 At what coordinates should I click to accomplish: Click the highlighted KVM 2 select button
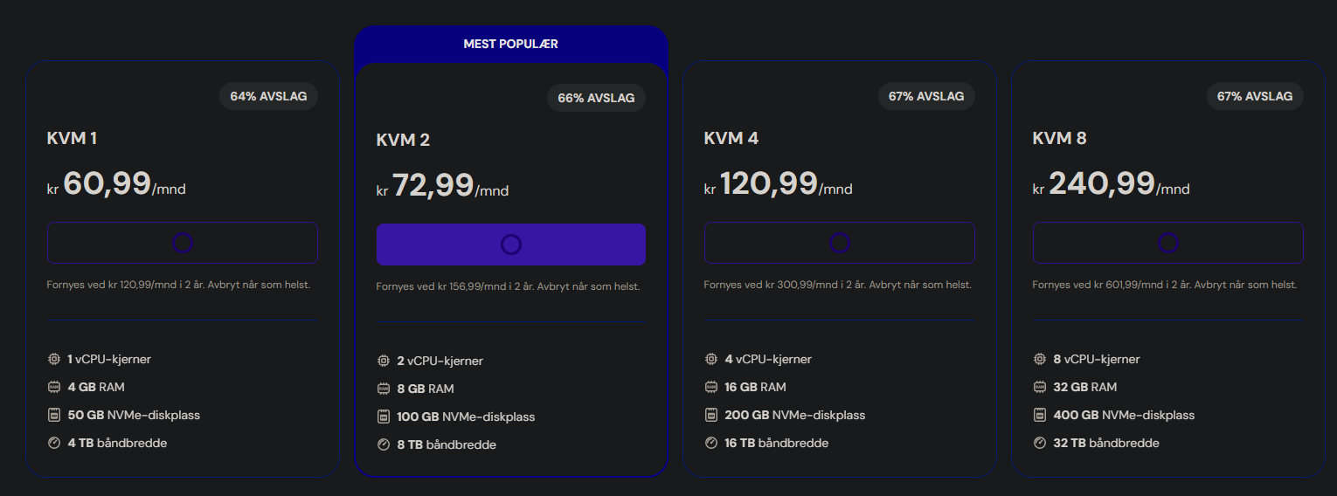point(510,245)
